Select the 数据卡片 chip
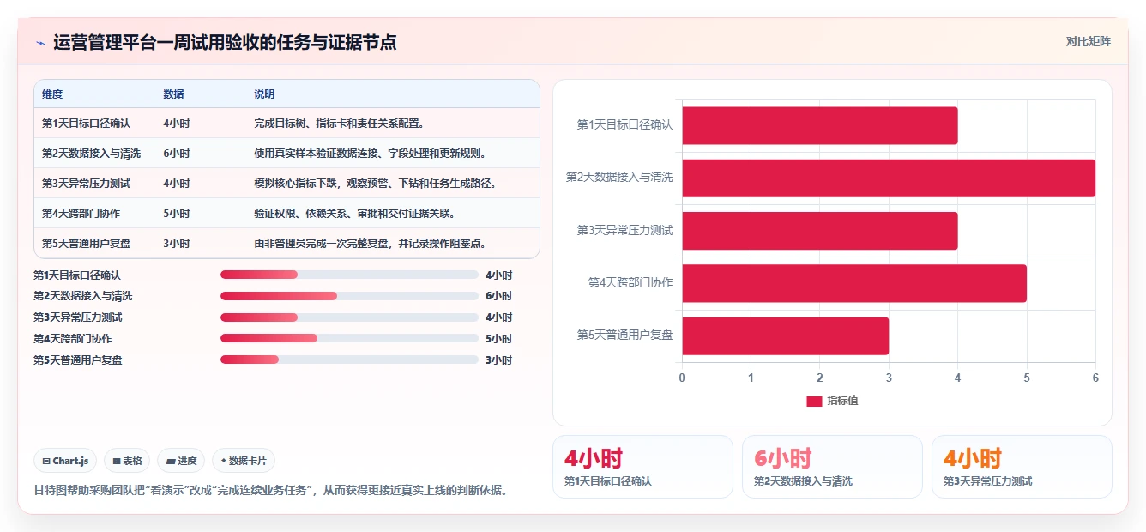1146x532 pixels. point(244,461)
